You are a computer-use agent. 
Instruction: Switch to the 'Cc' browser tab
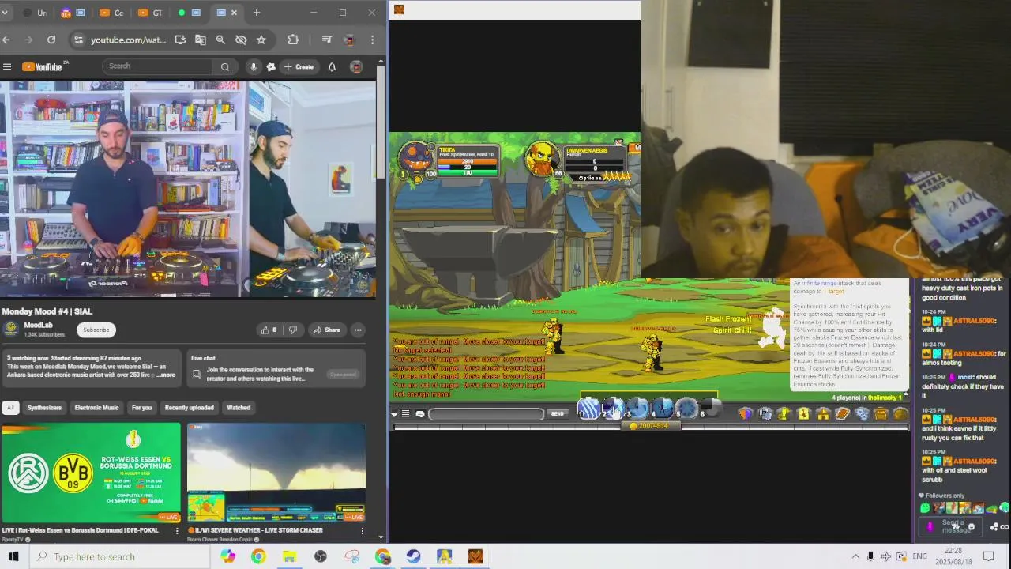coord(112,13)
